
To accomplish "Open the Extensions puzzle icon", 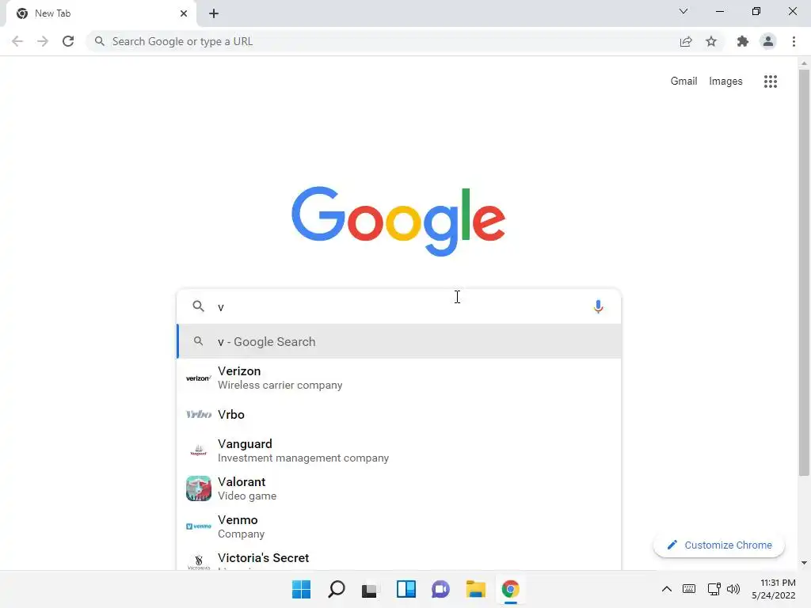I will click(743, 41).
